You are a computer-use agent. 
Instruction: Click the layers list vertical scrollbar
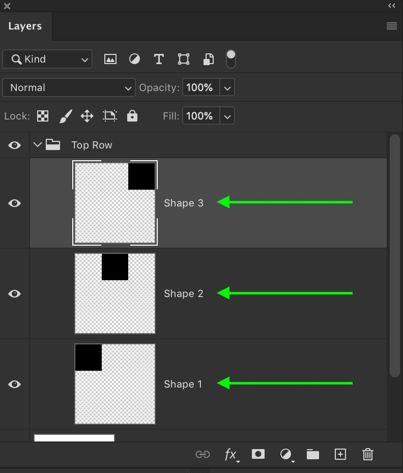pos(394,256)
